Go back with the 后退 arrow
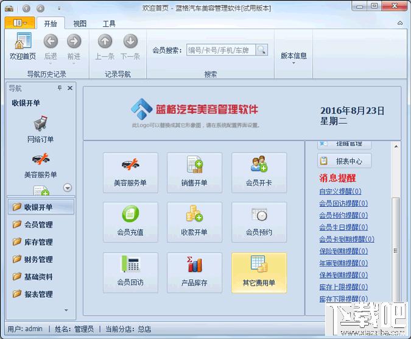This screenshot has height=339, width=411. click(51, 48)
